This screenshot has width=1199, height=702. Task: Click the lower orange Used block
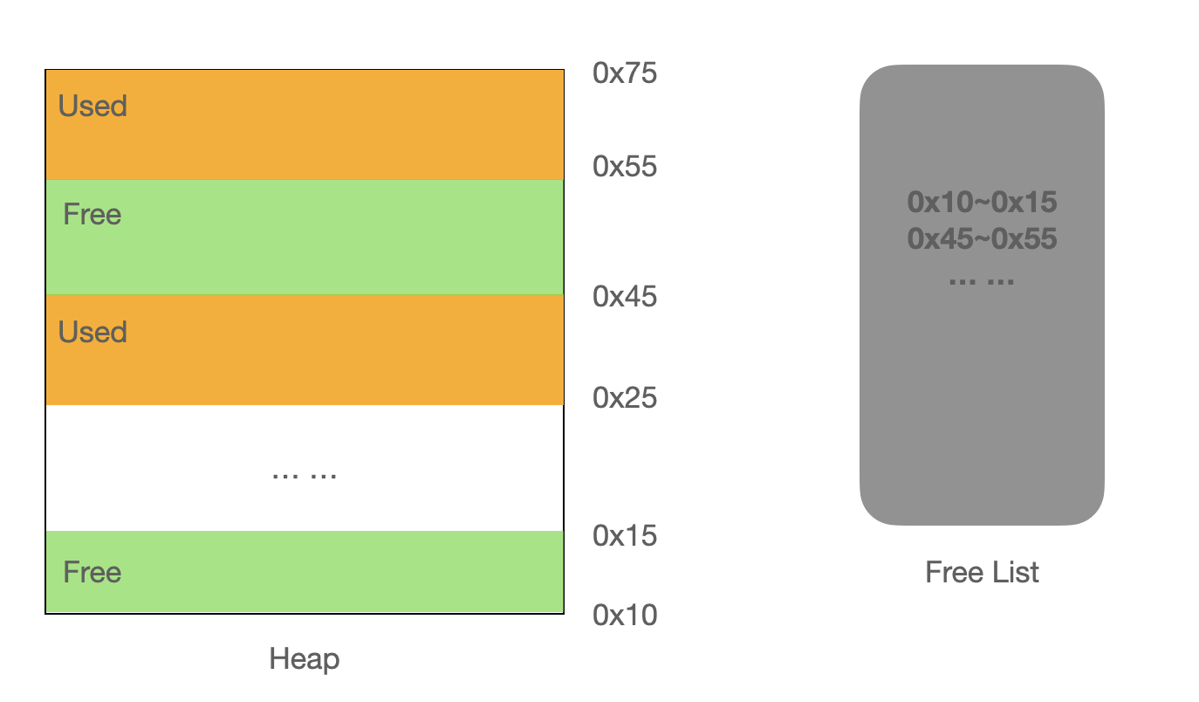pyautogui.click(x=305, y=349)
